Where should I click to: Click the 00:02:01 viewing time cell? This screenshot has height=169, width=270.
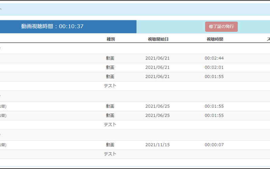click(214, 67)
